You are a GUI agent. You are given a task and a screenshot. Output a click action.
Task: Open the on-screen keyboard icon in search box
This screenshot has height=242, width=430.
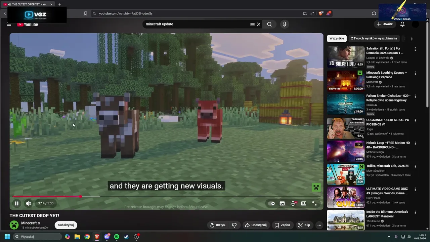tap(252, 24)
